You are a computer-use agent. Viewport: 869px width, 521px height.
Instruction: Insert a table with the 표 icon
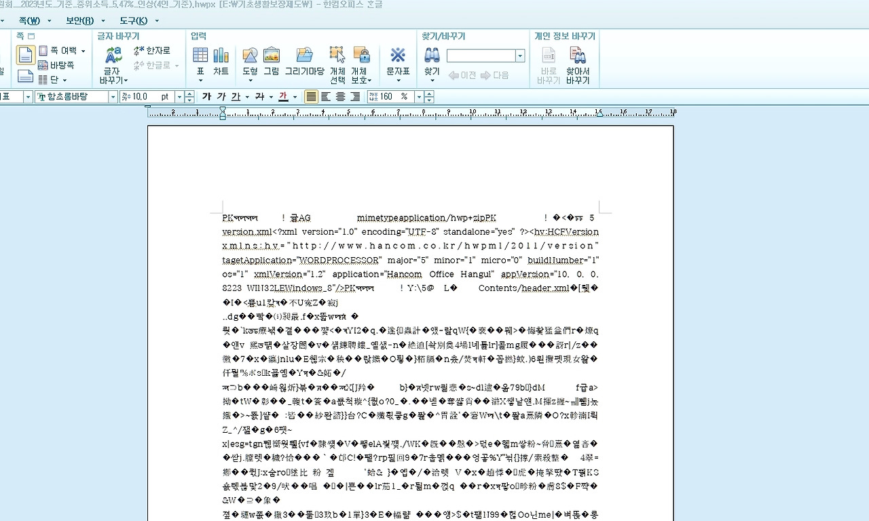click(x=200, y=61)
